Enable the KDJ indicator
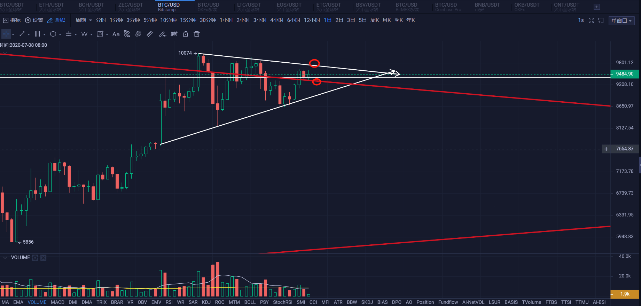 [206, 302]
